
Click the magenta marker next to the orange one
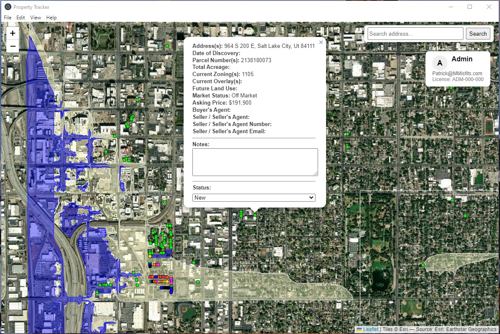158,265
